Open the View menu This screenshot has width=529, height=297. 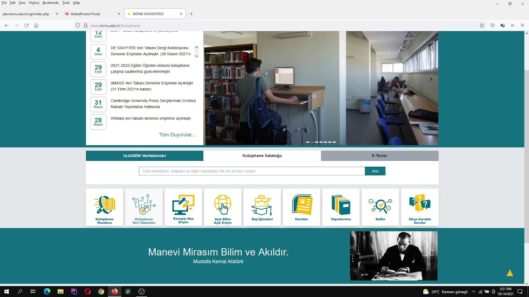pyautogui.click(x=22, y=3)
